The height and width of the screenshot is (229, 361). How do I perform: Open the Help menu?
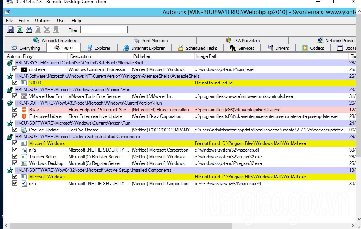[x=76, y=21]
